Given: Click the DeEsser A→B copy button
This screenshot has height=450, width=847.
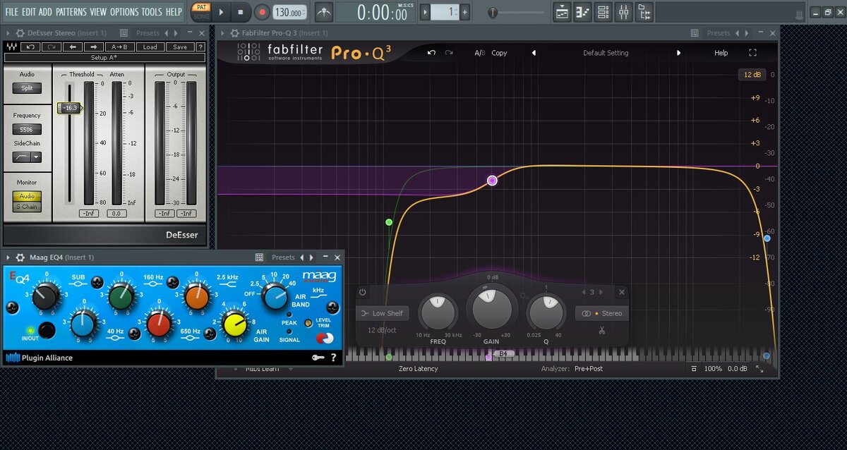Looking at the screenshot, I should pos(119,47).
